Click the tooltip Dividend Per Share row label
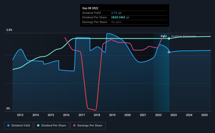Viewport: 215px width, 133px height. (x=95, y=18)
